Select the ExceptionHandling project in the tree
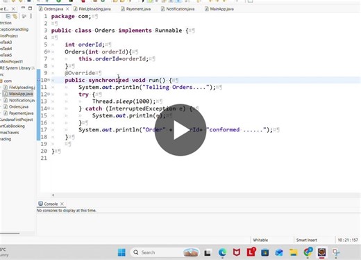Image resolution: width=361 pixels, height=260 pixels. click(14, 29)
